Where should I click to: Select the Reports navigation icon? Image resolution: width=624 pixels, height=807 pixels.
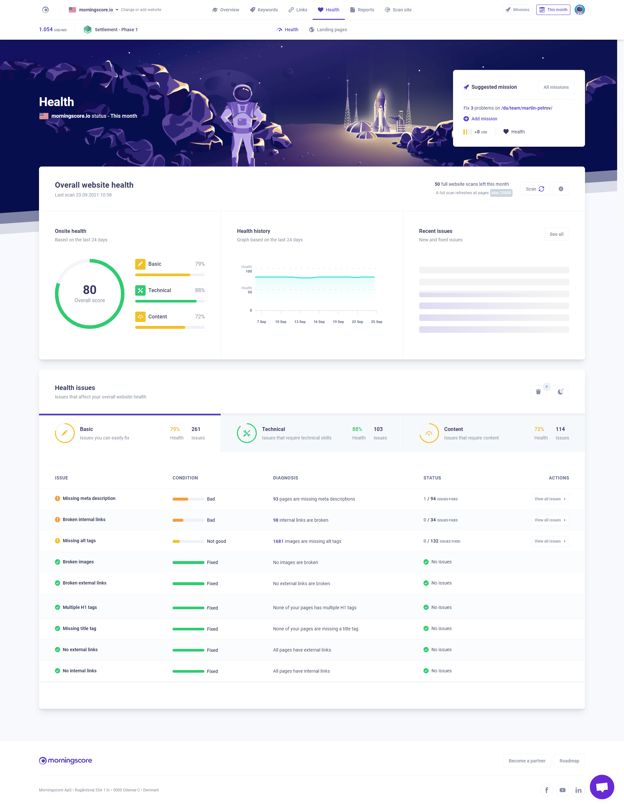(x=352, y=10)
